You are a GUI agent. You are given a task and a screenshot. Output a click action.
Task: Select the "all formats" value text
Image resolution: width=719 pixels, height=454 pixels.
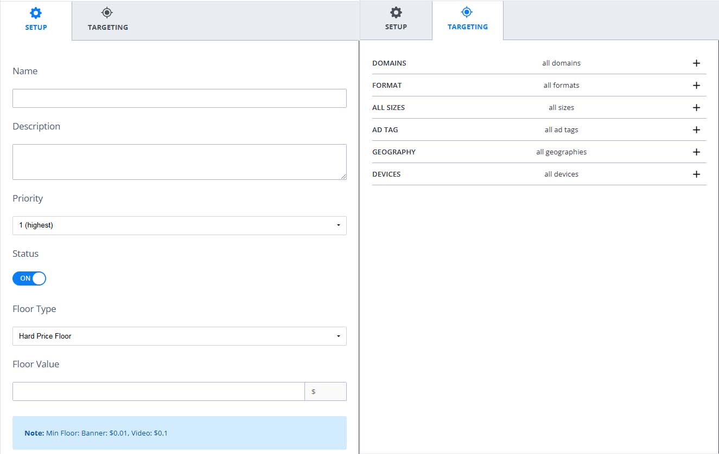(x=561, y=86)
